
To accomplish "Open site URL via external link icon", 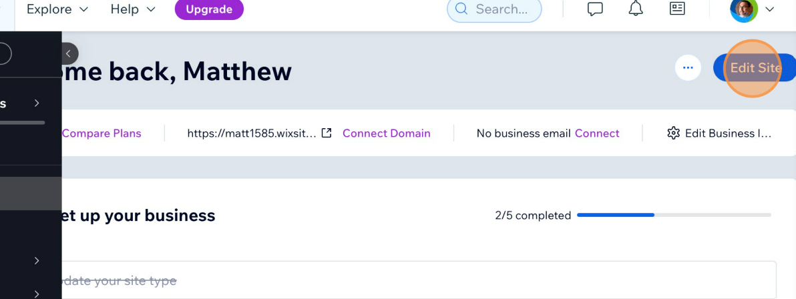I will click(x=327, y=133).
